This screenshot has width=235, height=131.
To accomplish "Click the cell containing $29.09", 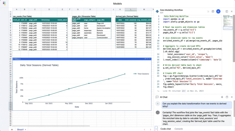I will click(x=144, y=23).
